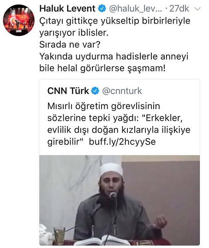Open the quoted tweet's speaker photo
Screen dimensions: 209x248
tap(119, 200)
